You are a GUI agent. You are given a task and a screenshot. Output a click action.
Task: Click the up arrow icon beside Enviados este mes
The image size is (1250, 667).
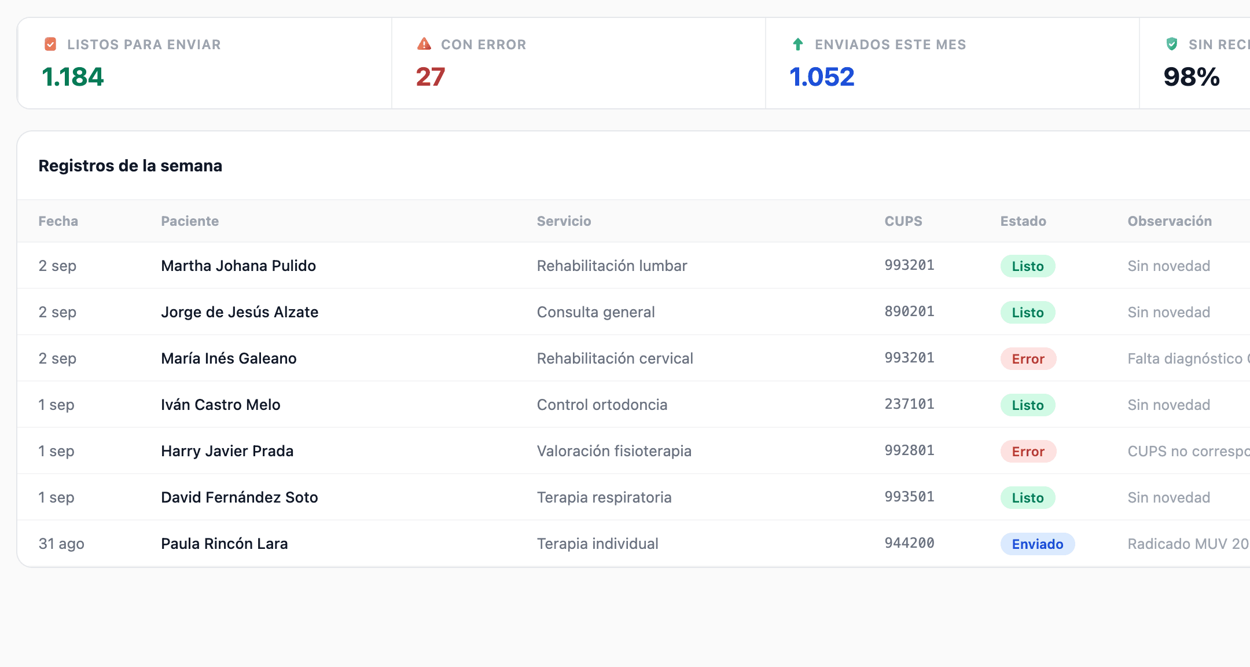(798, 44)
